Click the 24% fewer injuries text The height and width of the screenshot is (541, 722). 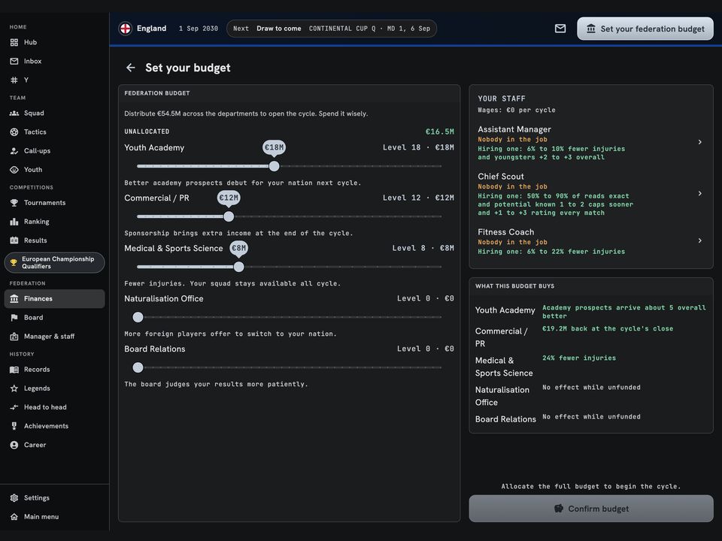point(579,358)
